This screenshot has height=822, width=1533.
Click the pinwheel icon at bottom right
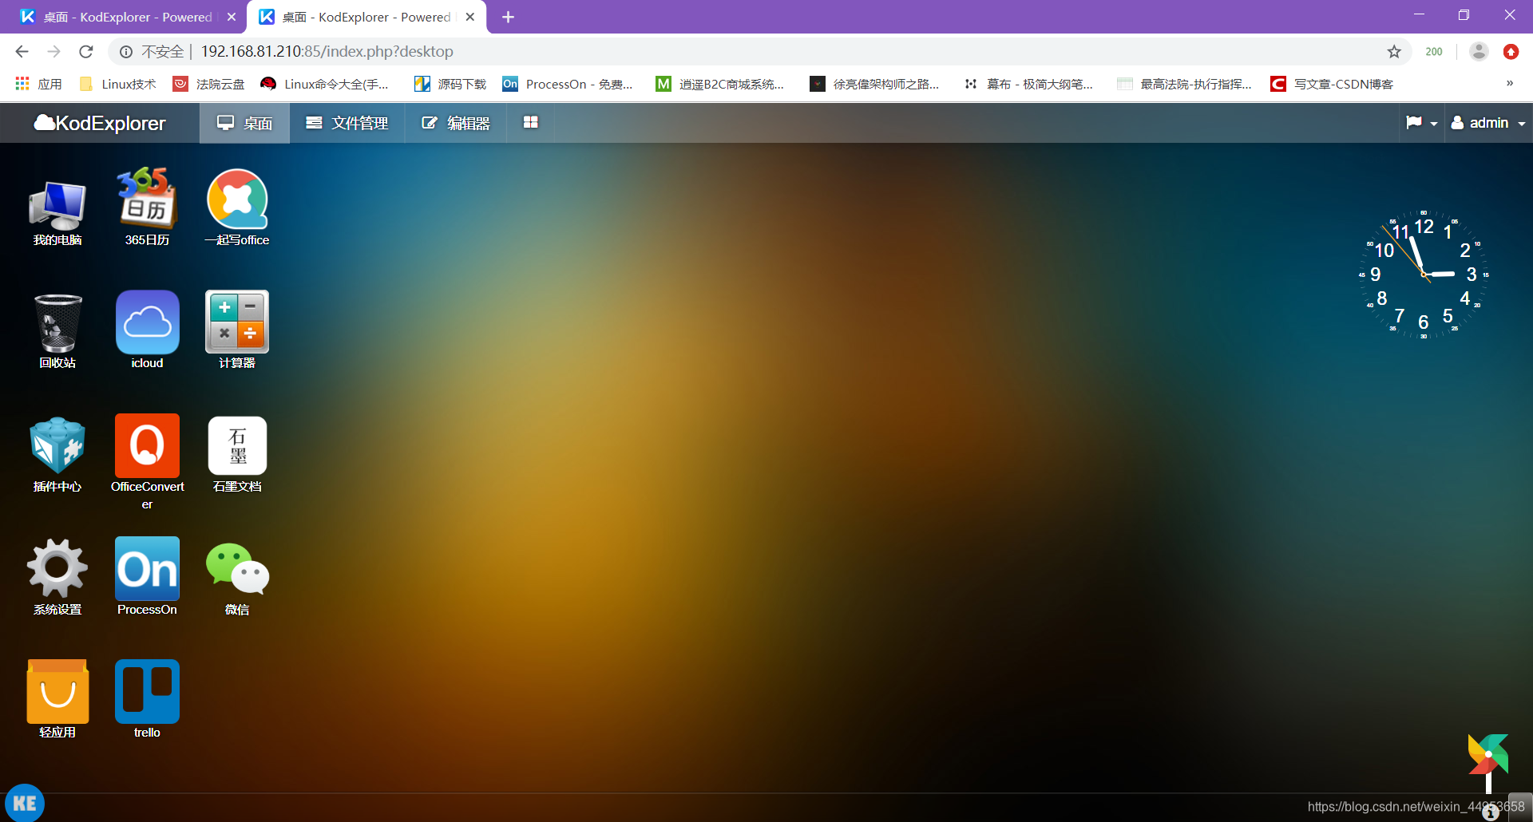pyautogui.click(x=1488, y=762)
